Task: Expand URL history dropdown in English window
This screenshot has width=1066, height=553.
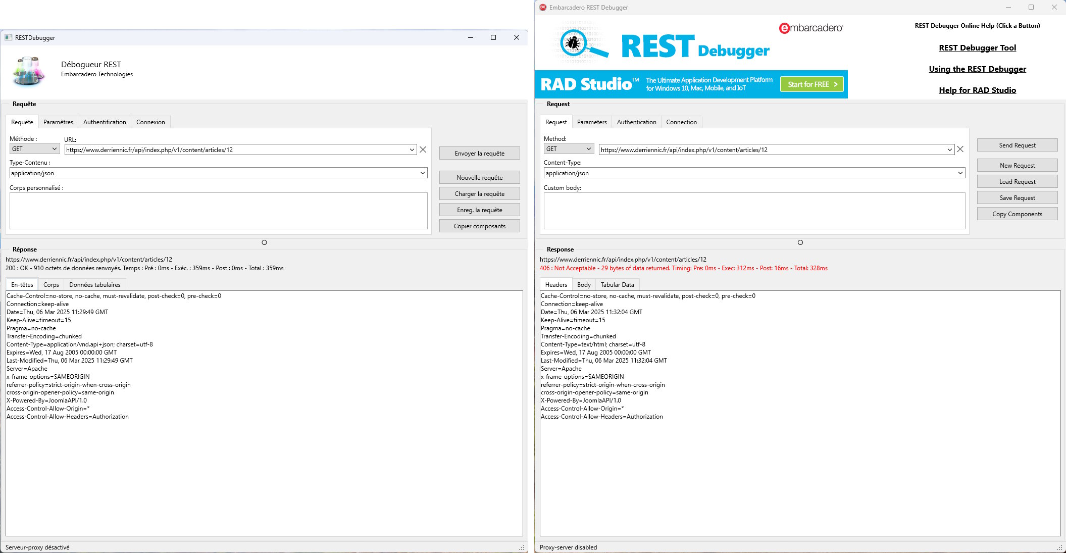Action: (x=949, y=149)
